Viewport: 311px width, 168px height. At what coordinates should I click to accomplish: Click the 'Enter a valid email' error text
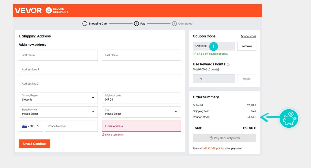click(114, 135)
